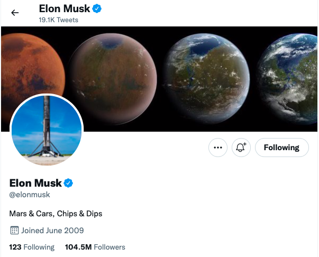Click the verified badge beside the profile name

[x=69, y=183]
